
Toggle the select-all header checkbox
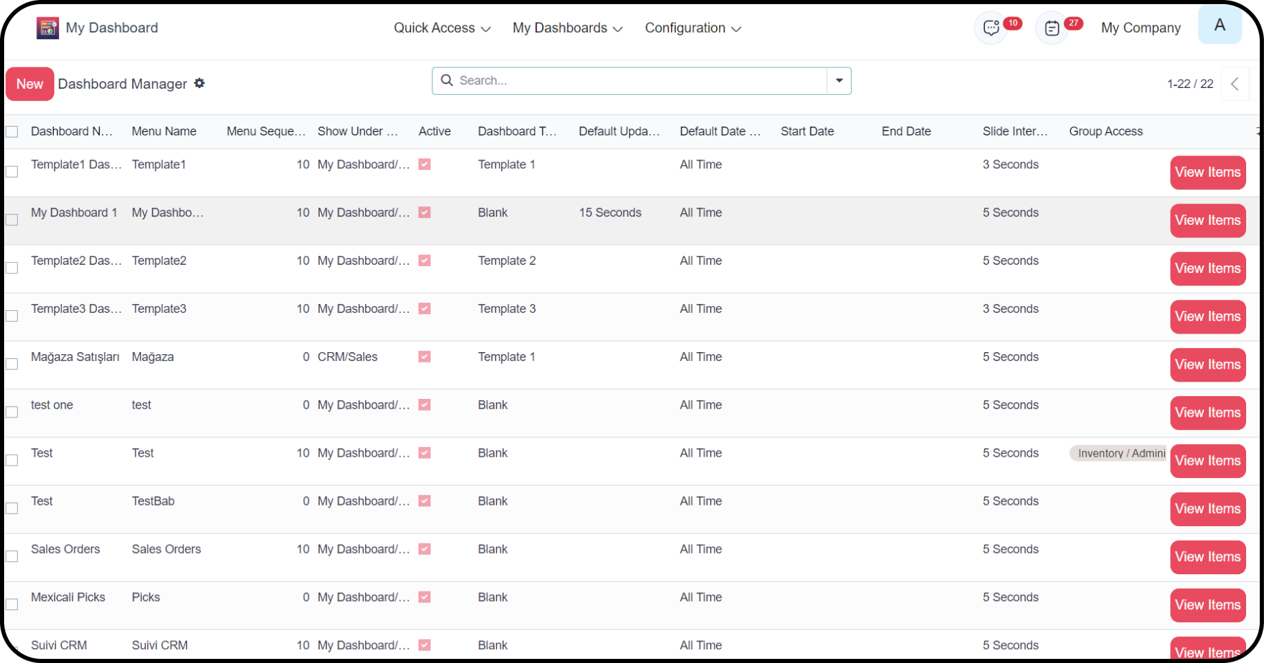point(12,131)
